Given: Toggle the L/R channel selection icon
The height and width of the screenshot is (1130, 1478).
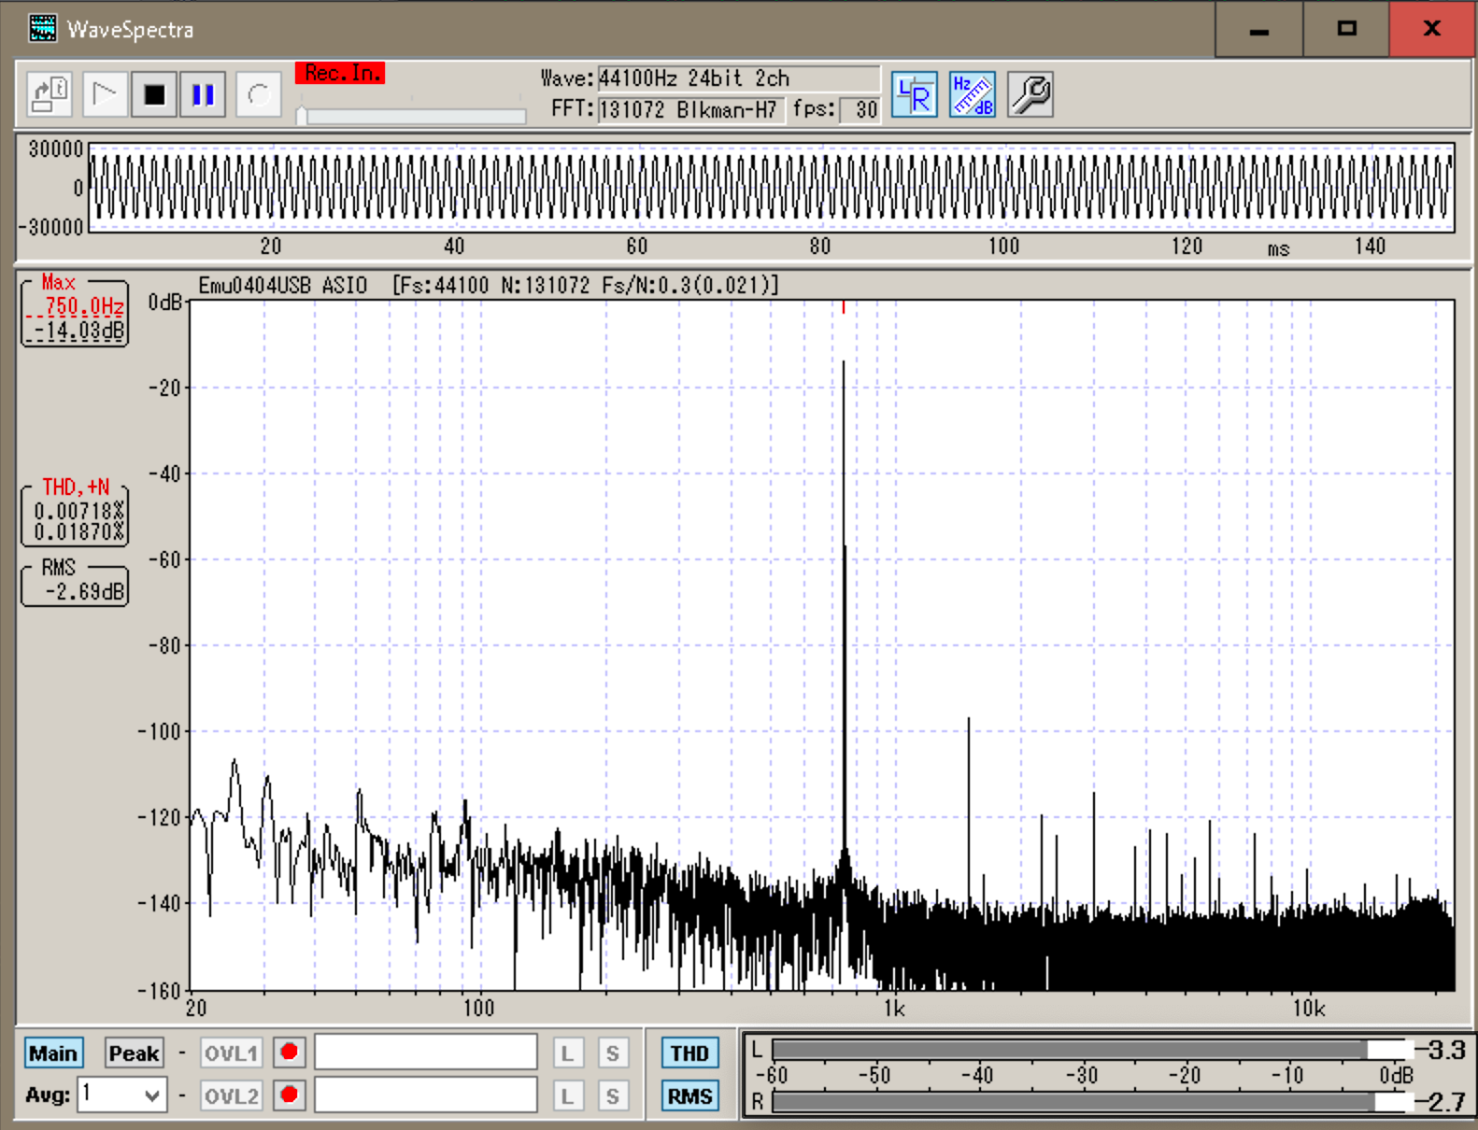Looking at the screenshot, I should (915, 94).
